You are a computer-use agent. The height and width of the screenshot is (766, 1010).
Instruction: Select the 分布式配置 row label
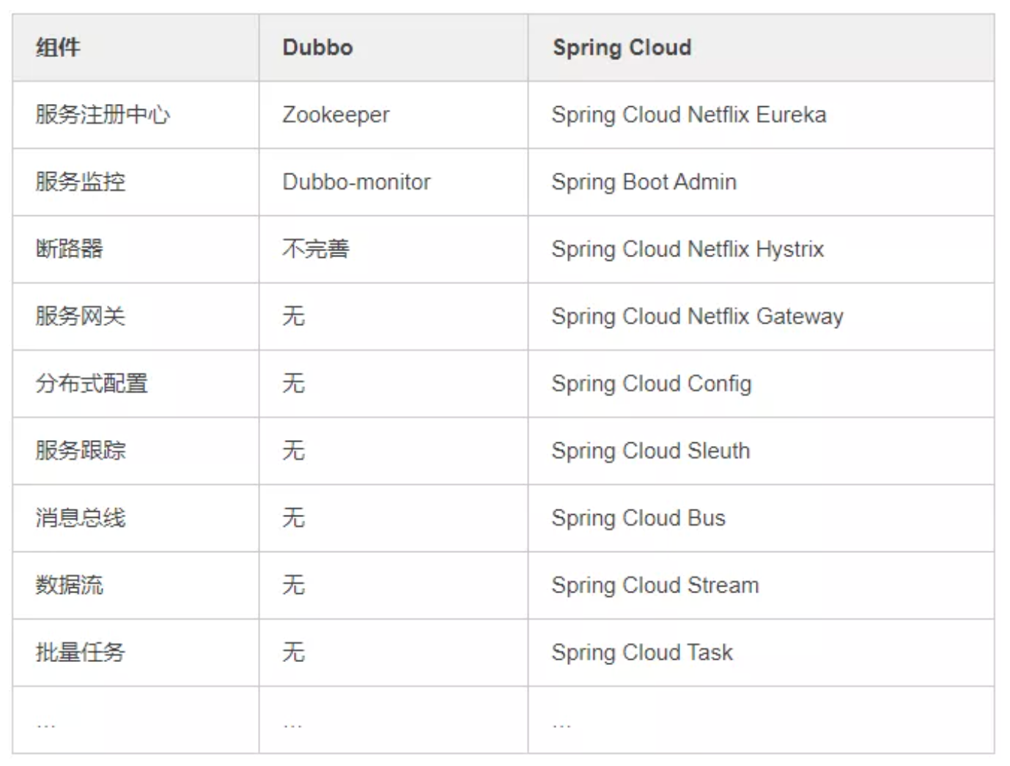point(92,384)
